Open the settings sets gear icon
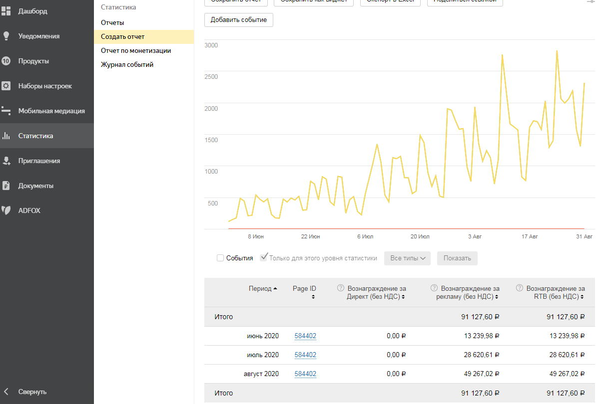This screenshot has height=404, width=597. click(6, 86)
